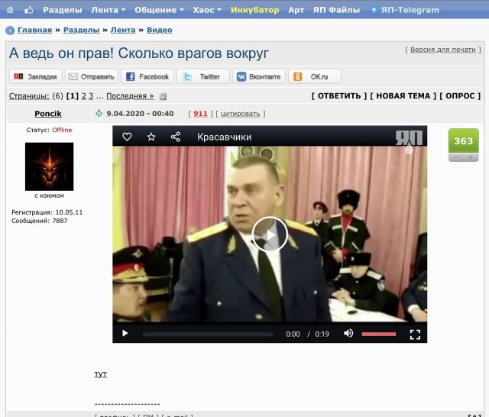Viewport: 489px width, 417px height.
Task: Jump to Последняя » page
Action: click(130, 96)
